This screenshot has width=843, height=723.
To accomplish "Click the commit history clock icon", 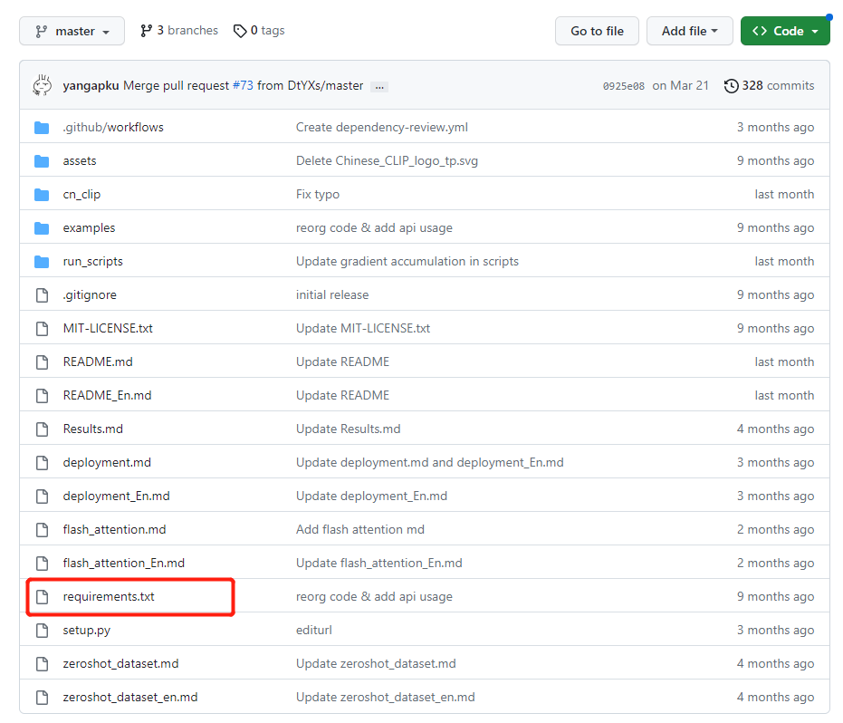I will pos(731,86).
